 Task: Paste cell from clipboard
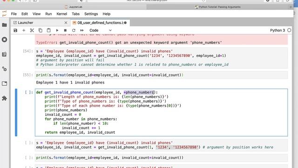pos(48,30)
